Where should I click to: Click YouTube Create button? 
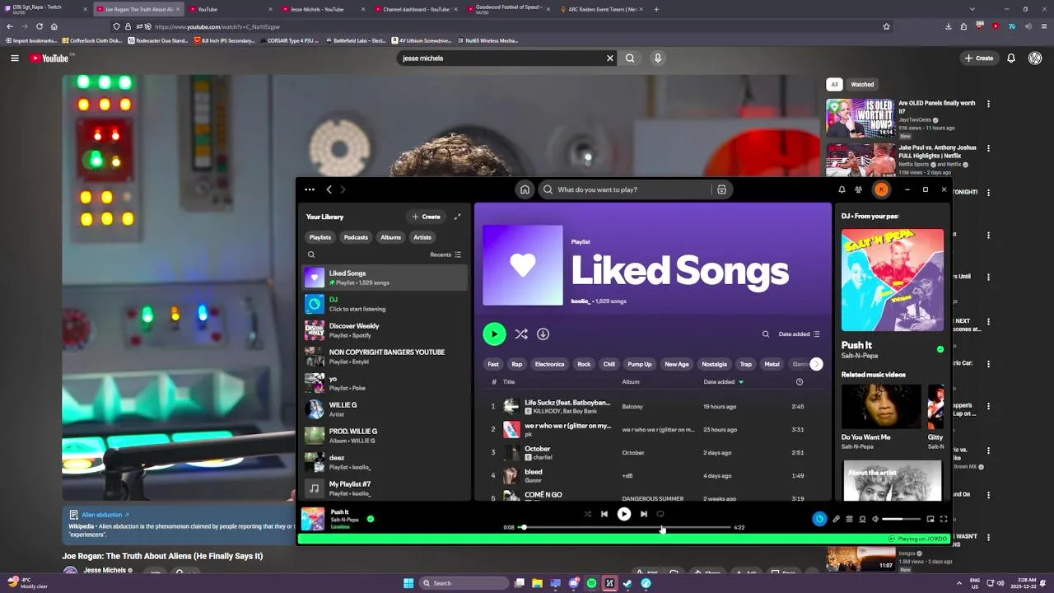click(x=979, y=58)
